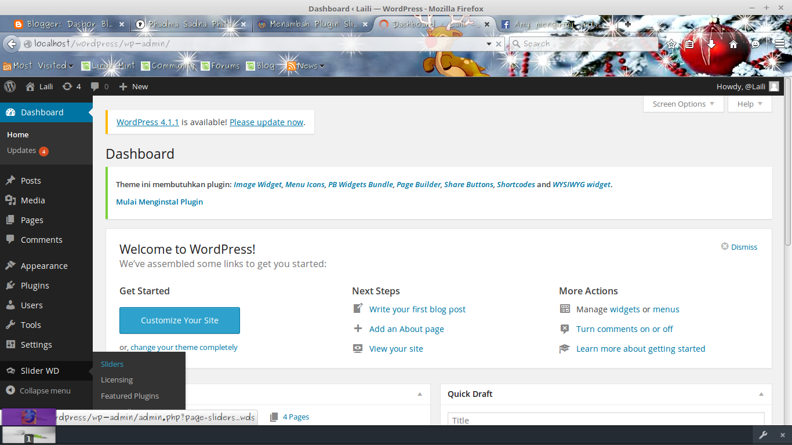
Task: Select the Dashboard sidebar item
Action: pyautogui.click(x=46, y=112)
